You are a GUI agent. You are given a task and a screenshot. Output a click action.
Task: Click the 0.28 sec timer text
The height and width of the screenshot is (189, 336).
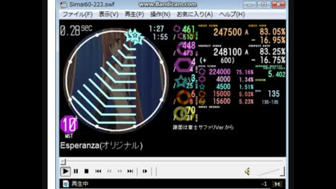tap(76, 30)
